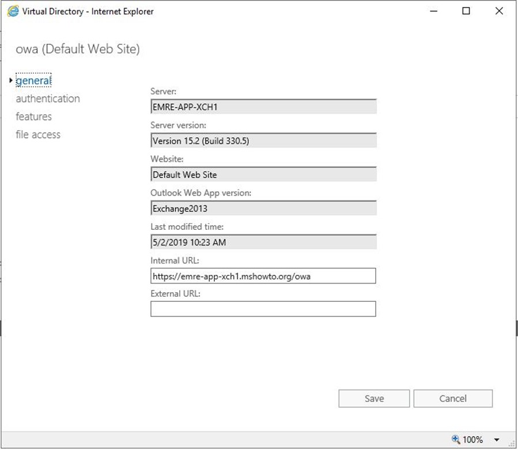
Task: Click the Server name field EMRE-APP-XCH1
Action: [x=263, y=107]
